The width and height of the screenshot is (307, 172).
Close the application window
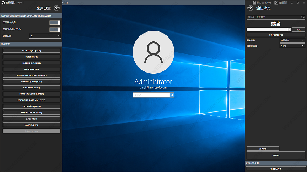click(x=304, y=3)
